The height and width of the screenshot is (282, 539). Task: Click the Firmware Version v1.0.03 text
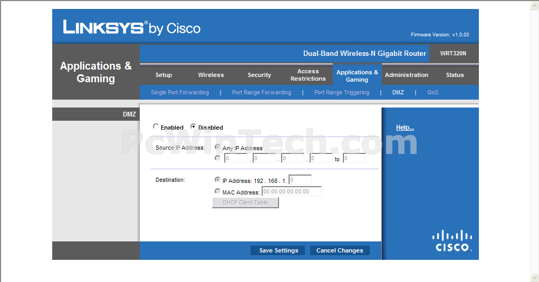point(440,35)
